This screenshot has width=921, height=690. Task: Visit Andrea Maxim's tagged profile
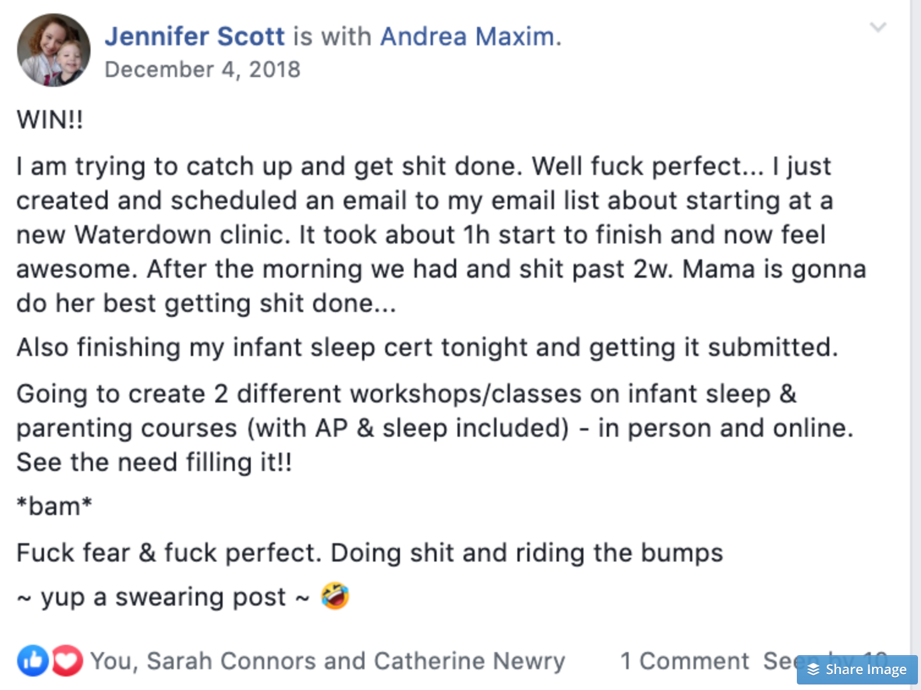coord(467,37)
